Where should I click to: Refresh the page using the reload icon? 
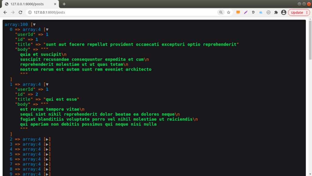[20, 12]
